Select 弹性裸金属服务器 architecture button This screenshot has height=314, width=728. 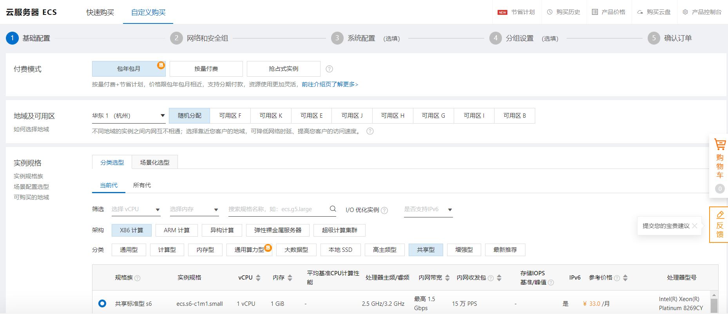[278, 230]
